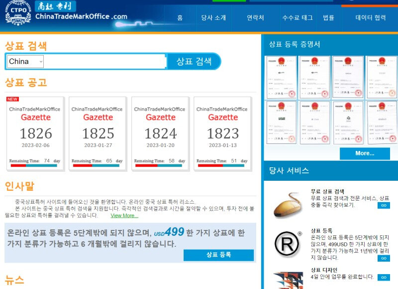Open the 데이터 협력 menu item
This screenshot has height=289, width=398.
click(x=371, y=18)
